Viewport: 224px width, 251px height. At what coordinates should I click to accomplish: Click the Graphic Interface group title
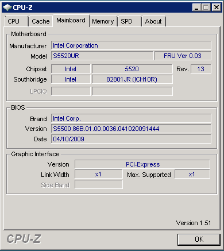(35, 154)
